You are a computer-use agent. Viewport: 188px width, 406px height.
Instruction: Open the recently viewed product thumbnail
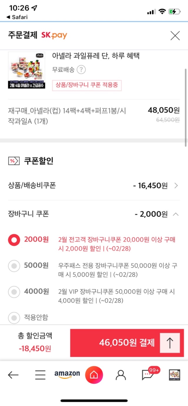(x=174, y=375)
